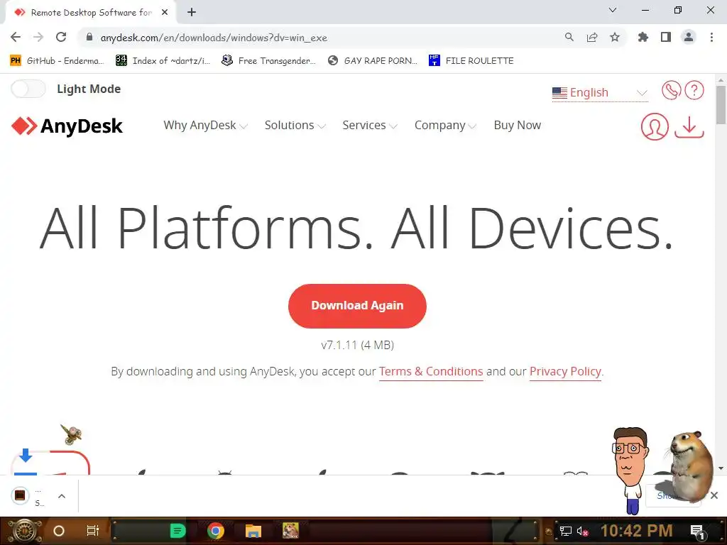Close the downloads bar
727x545 pixels.
(x=714, y=495)
